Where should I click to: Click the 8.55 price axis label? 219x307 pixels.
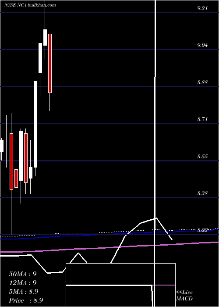coord(202,157)
